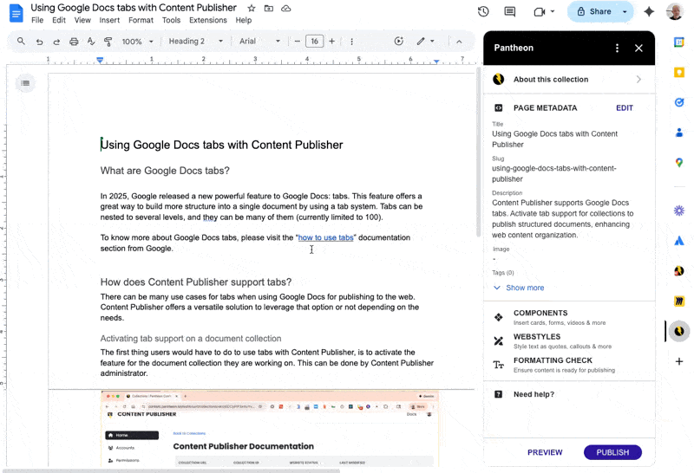The image size is (694, 473).
Task: Star the document title
Action: pyautogui.click(x=252, y=8)
